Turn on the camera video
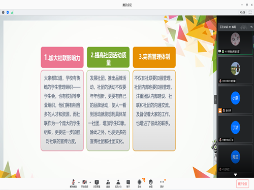The image size is (254, 190). tap(84, 183)
